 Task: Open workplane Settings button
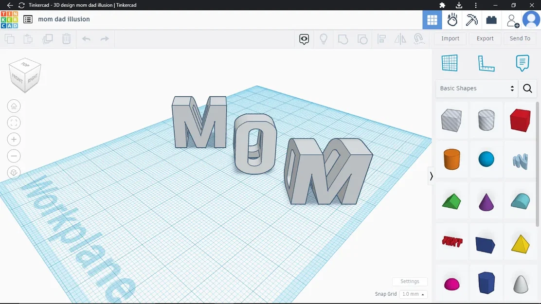click(x=410, y=281)
